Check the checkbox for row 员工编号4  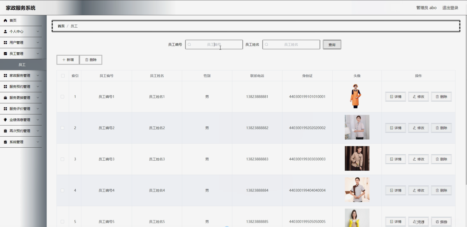point(63,190)
